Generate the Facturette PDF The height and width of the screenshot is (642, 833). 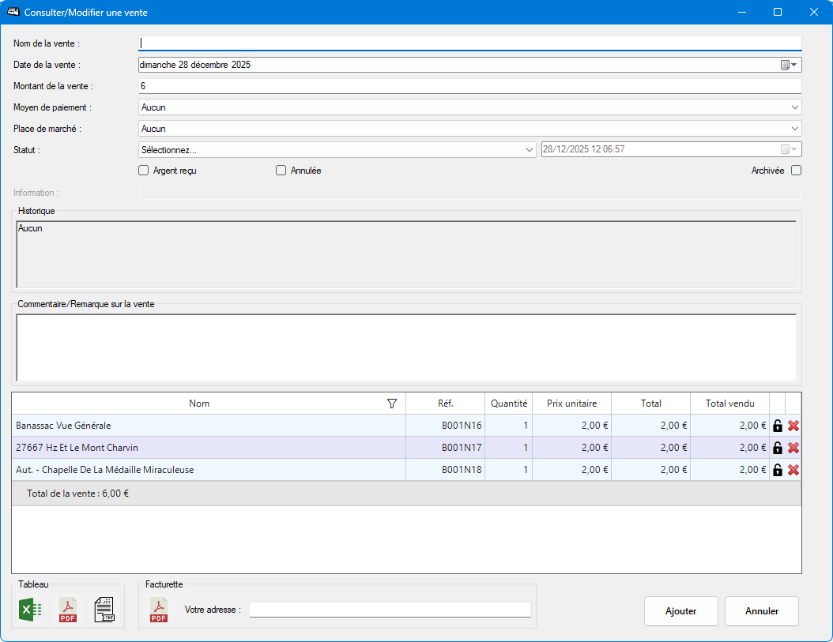(159, 610)
